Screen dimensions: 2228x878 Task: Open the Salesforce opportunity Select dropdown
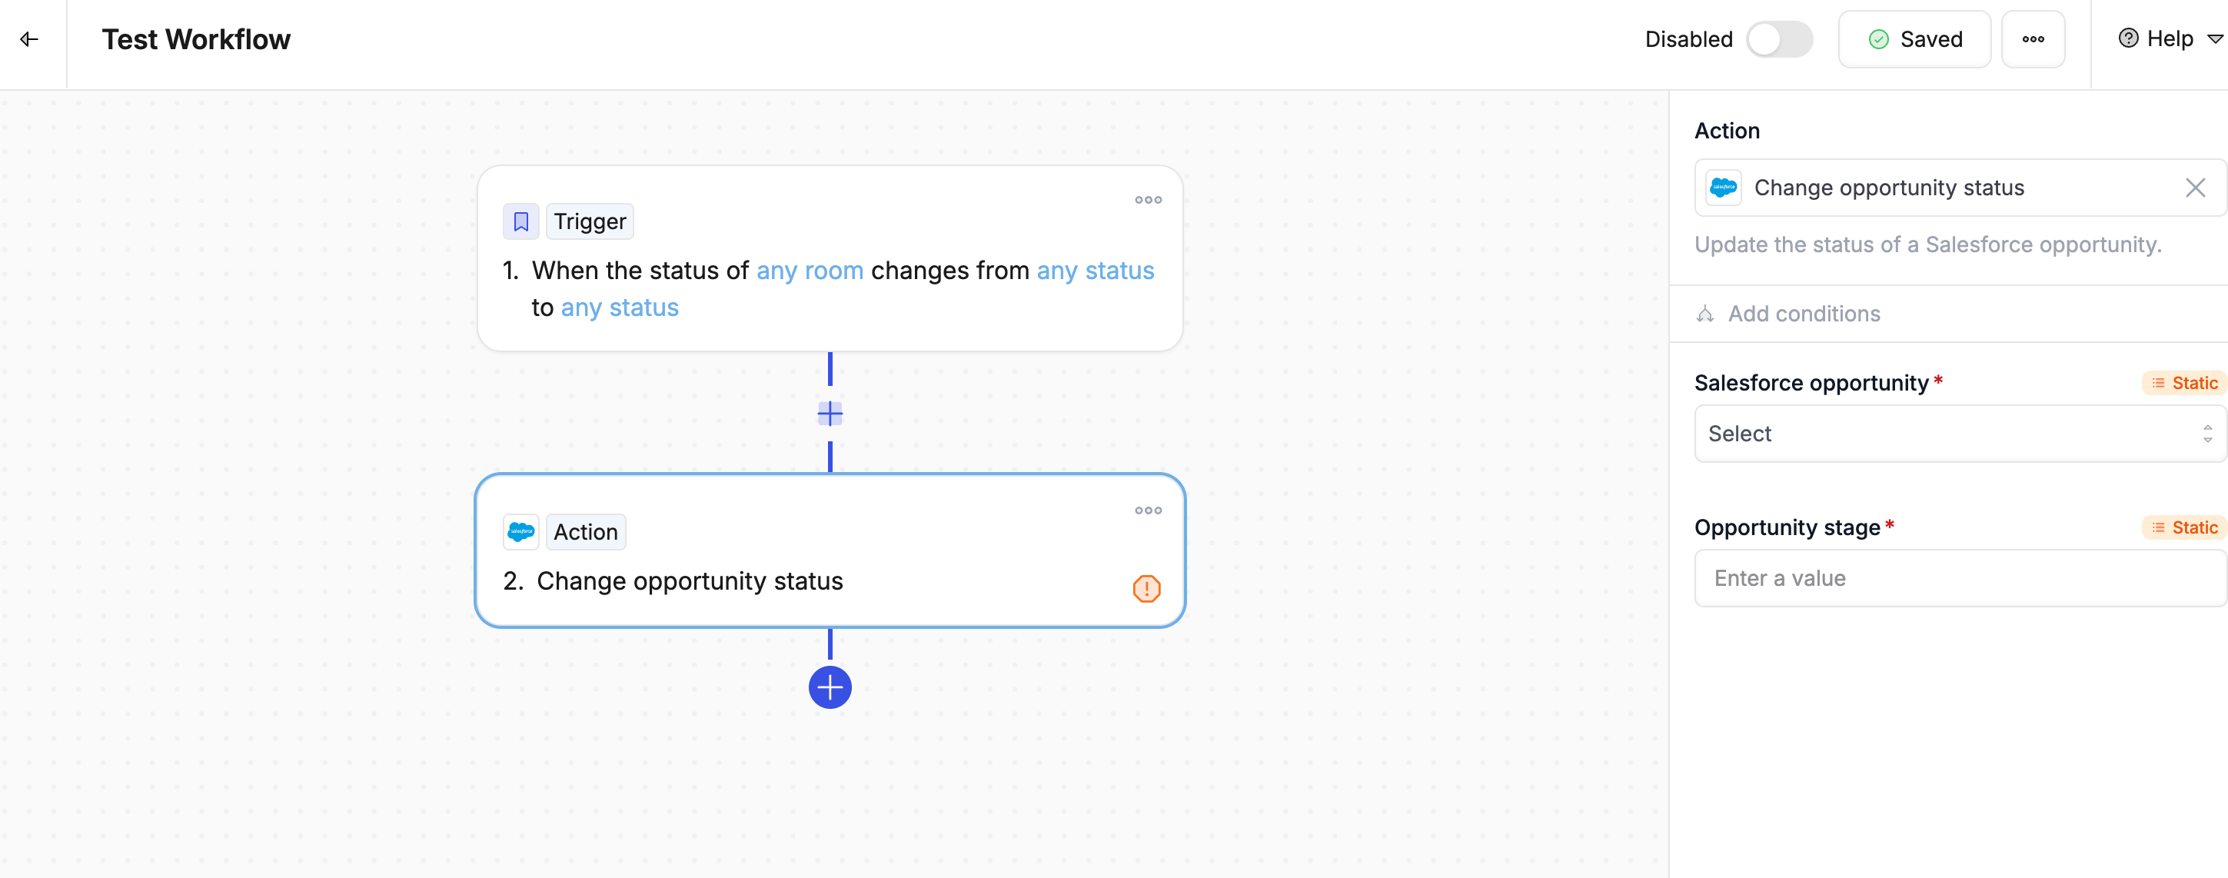pos(1959,434)
